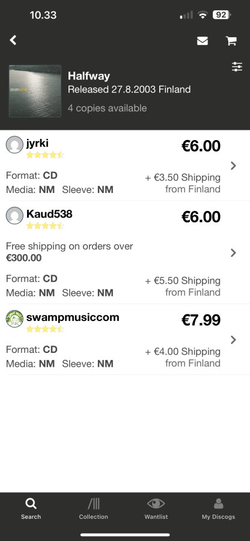Open seller jyrki's name link
Viewport: 250px width, 541px height.
(38, 143)
